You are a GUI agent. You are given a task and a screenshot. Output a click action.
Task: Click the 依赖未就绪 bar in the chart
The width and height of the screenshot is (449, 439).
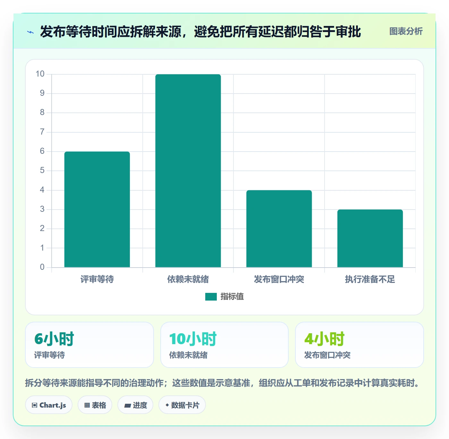[x=188, y=171]
